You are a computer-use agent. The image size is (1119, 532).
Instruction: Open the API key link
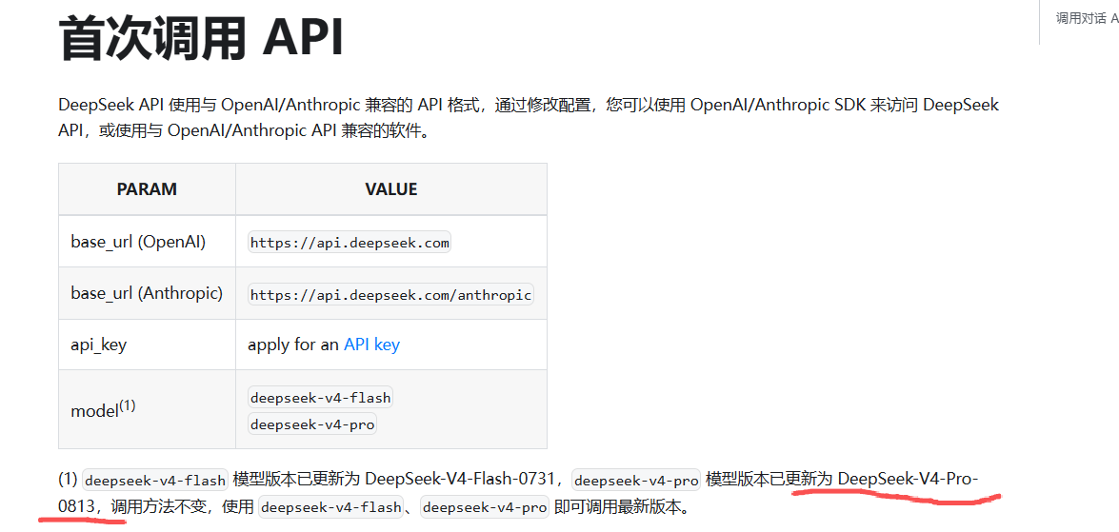pyautogui.click(x=371, y=345)
